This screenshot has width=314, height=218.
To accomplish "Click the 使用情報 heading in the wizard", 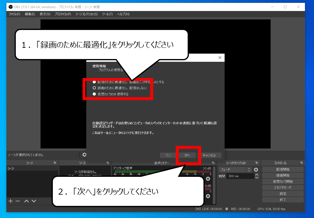I will coord(99,66).
